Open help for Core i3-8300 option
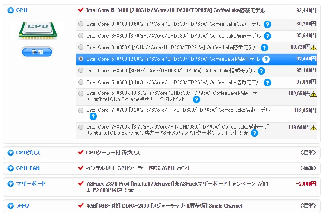The image size is (323, 214). coord(267,36)
